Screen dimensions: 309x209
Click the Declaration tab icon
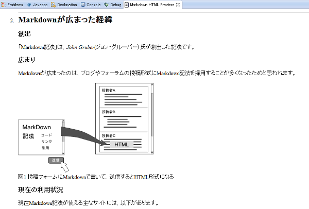pos(53,5)
